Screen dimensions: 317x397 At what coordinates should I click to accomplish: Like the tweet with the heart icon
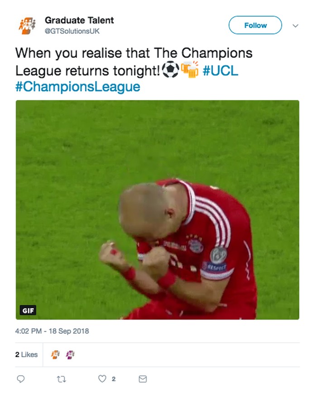click(102, 379)
